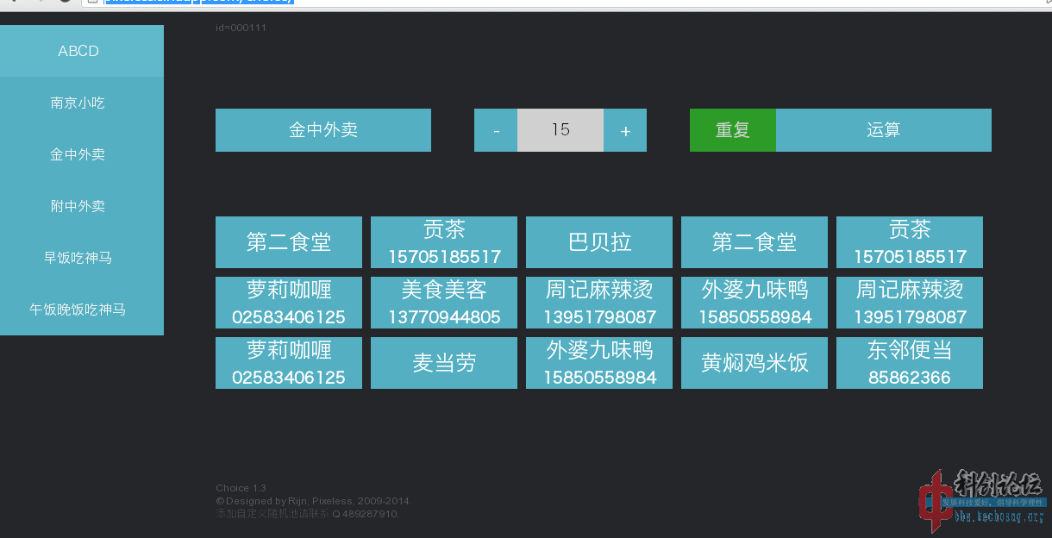Choose 金中外卖 in the sidebar menu

click(x=82, y=154)
